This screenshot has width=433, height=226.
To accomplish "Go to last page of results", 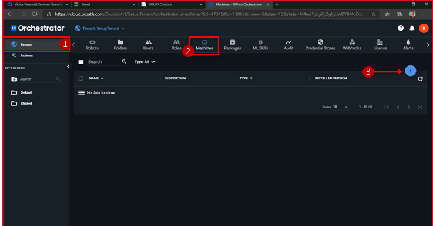I will (x=420, y=107).
